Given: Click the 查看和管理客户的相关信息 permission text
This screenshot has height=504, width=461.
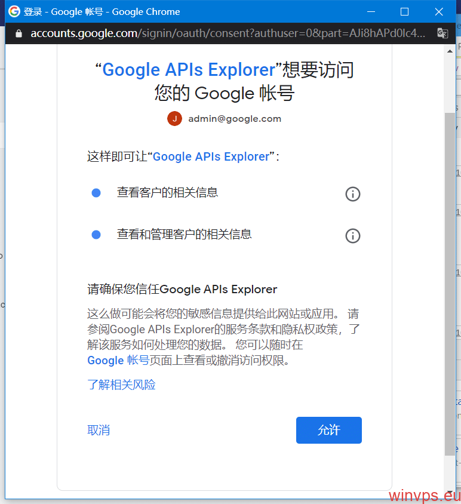Looking at the screenshot, I should [x=184, y=234].
